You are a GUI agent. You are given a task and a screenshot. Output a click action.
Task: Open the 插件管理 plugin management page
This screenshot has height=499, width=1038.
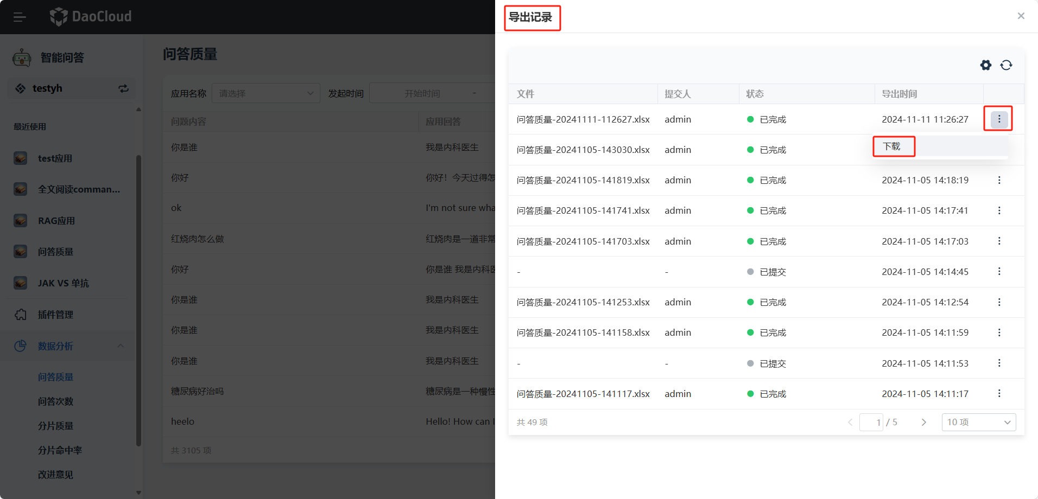coord(55,315)
